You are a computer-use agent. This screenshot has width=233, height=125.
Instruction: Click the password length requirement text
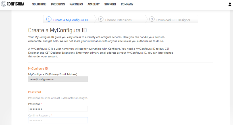(x=58, y=98)
